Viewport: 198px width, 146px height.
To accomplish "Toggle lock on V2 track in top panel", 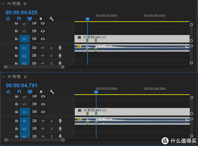I will pyautogui.click(x=16, y=31).
